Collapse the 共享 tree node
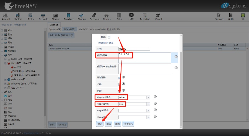 pyautogui.click(x=2, y=55)
